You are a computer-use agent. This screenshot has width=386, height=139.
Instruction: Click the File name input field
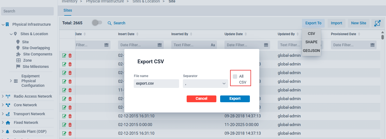[156, 84]
